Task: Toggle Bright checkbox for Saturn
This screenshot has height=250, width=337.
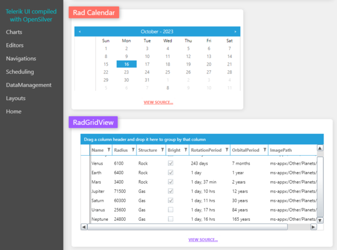Action: [171, 201]
